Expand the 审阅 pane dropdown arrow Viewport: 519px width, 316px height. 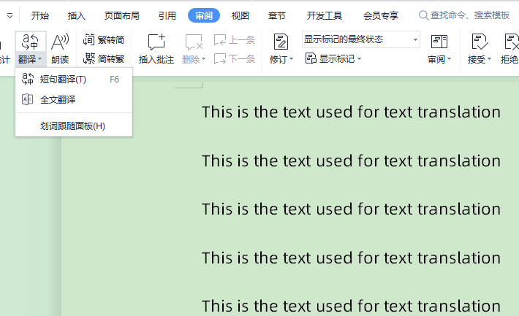450,59
